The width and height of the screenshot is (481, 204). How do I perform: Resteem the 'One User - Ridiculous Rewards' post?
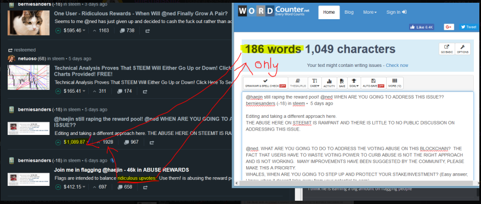[x=147, y=31]
